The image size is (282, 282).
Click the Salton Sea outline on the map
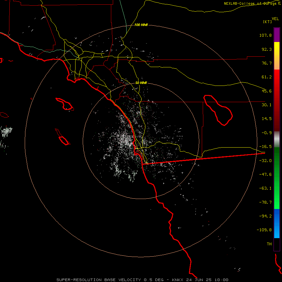218,110
